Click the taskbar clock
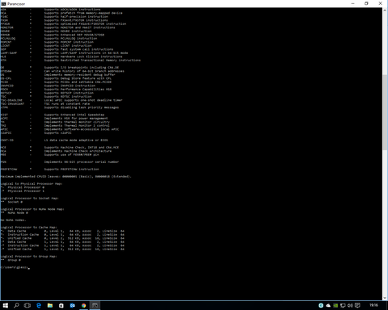388x310 pixels. point(373,305)
